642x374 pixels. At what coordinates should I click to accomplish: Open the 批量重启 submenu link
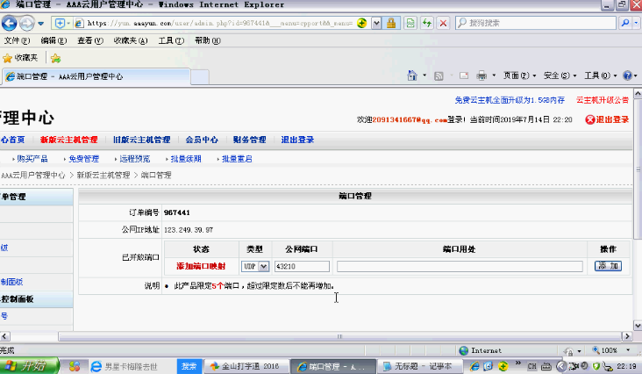[237, 159]
